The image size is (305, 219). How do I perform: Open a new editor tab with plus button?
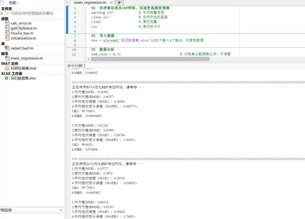pos(120,3)
